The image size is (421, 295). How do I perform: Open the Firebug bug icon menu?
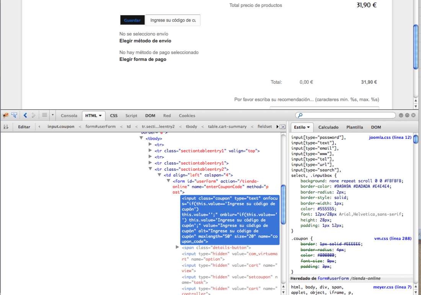(5, 116)
